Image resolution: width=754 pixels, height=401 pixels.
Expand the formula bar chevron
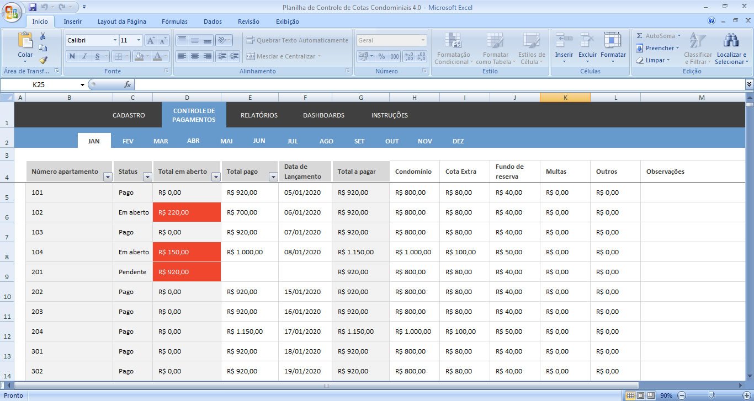pyautogui.click(x=749, y=84)
